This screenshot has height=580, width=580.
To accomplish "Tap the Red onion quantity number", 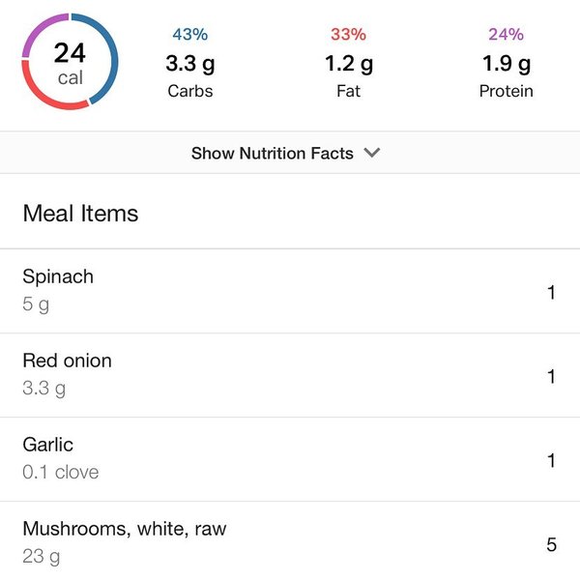I will (x=552, y=376).
